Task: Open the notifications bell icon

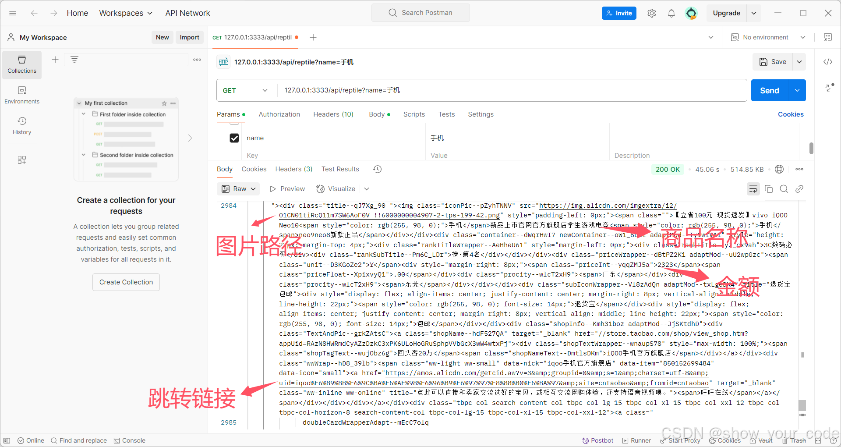Action: click(671, 13)
